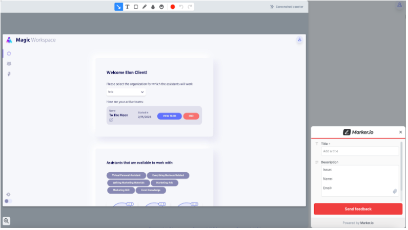Image resolution: width=408 pixels, height=230 pixels.
Task: Open the red annotation color picker
Action: pos(173,7)
